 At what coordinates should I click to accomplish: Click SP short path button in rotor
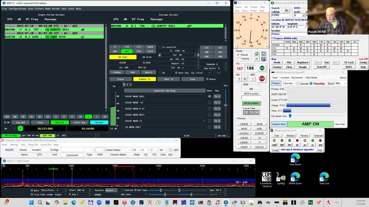256,59
